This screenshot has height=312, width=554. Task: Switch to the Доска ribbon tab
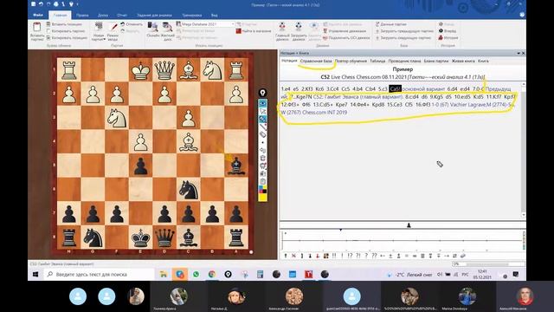click(103, 16)
